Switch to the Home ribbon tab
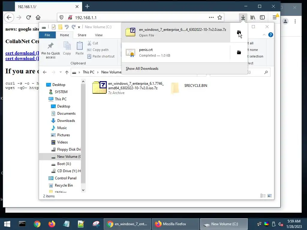Viewport: 307px width, 230px height. coord(64,35)
